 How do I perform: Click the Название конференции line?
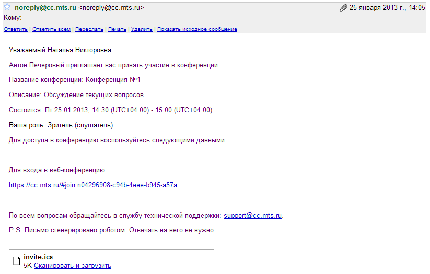click(x=75, y=80)
